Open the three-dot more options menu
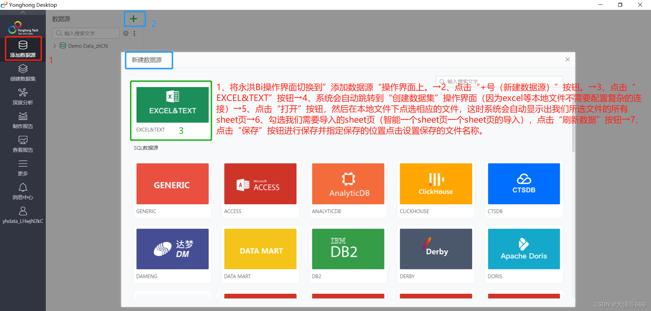The height and width of the screenshot is (311, 651). pos(134,33)
